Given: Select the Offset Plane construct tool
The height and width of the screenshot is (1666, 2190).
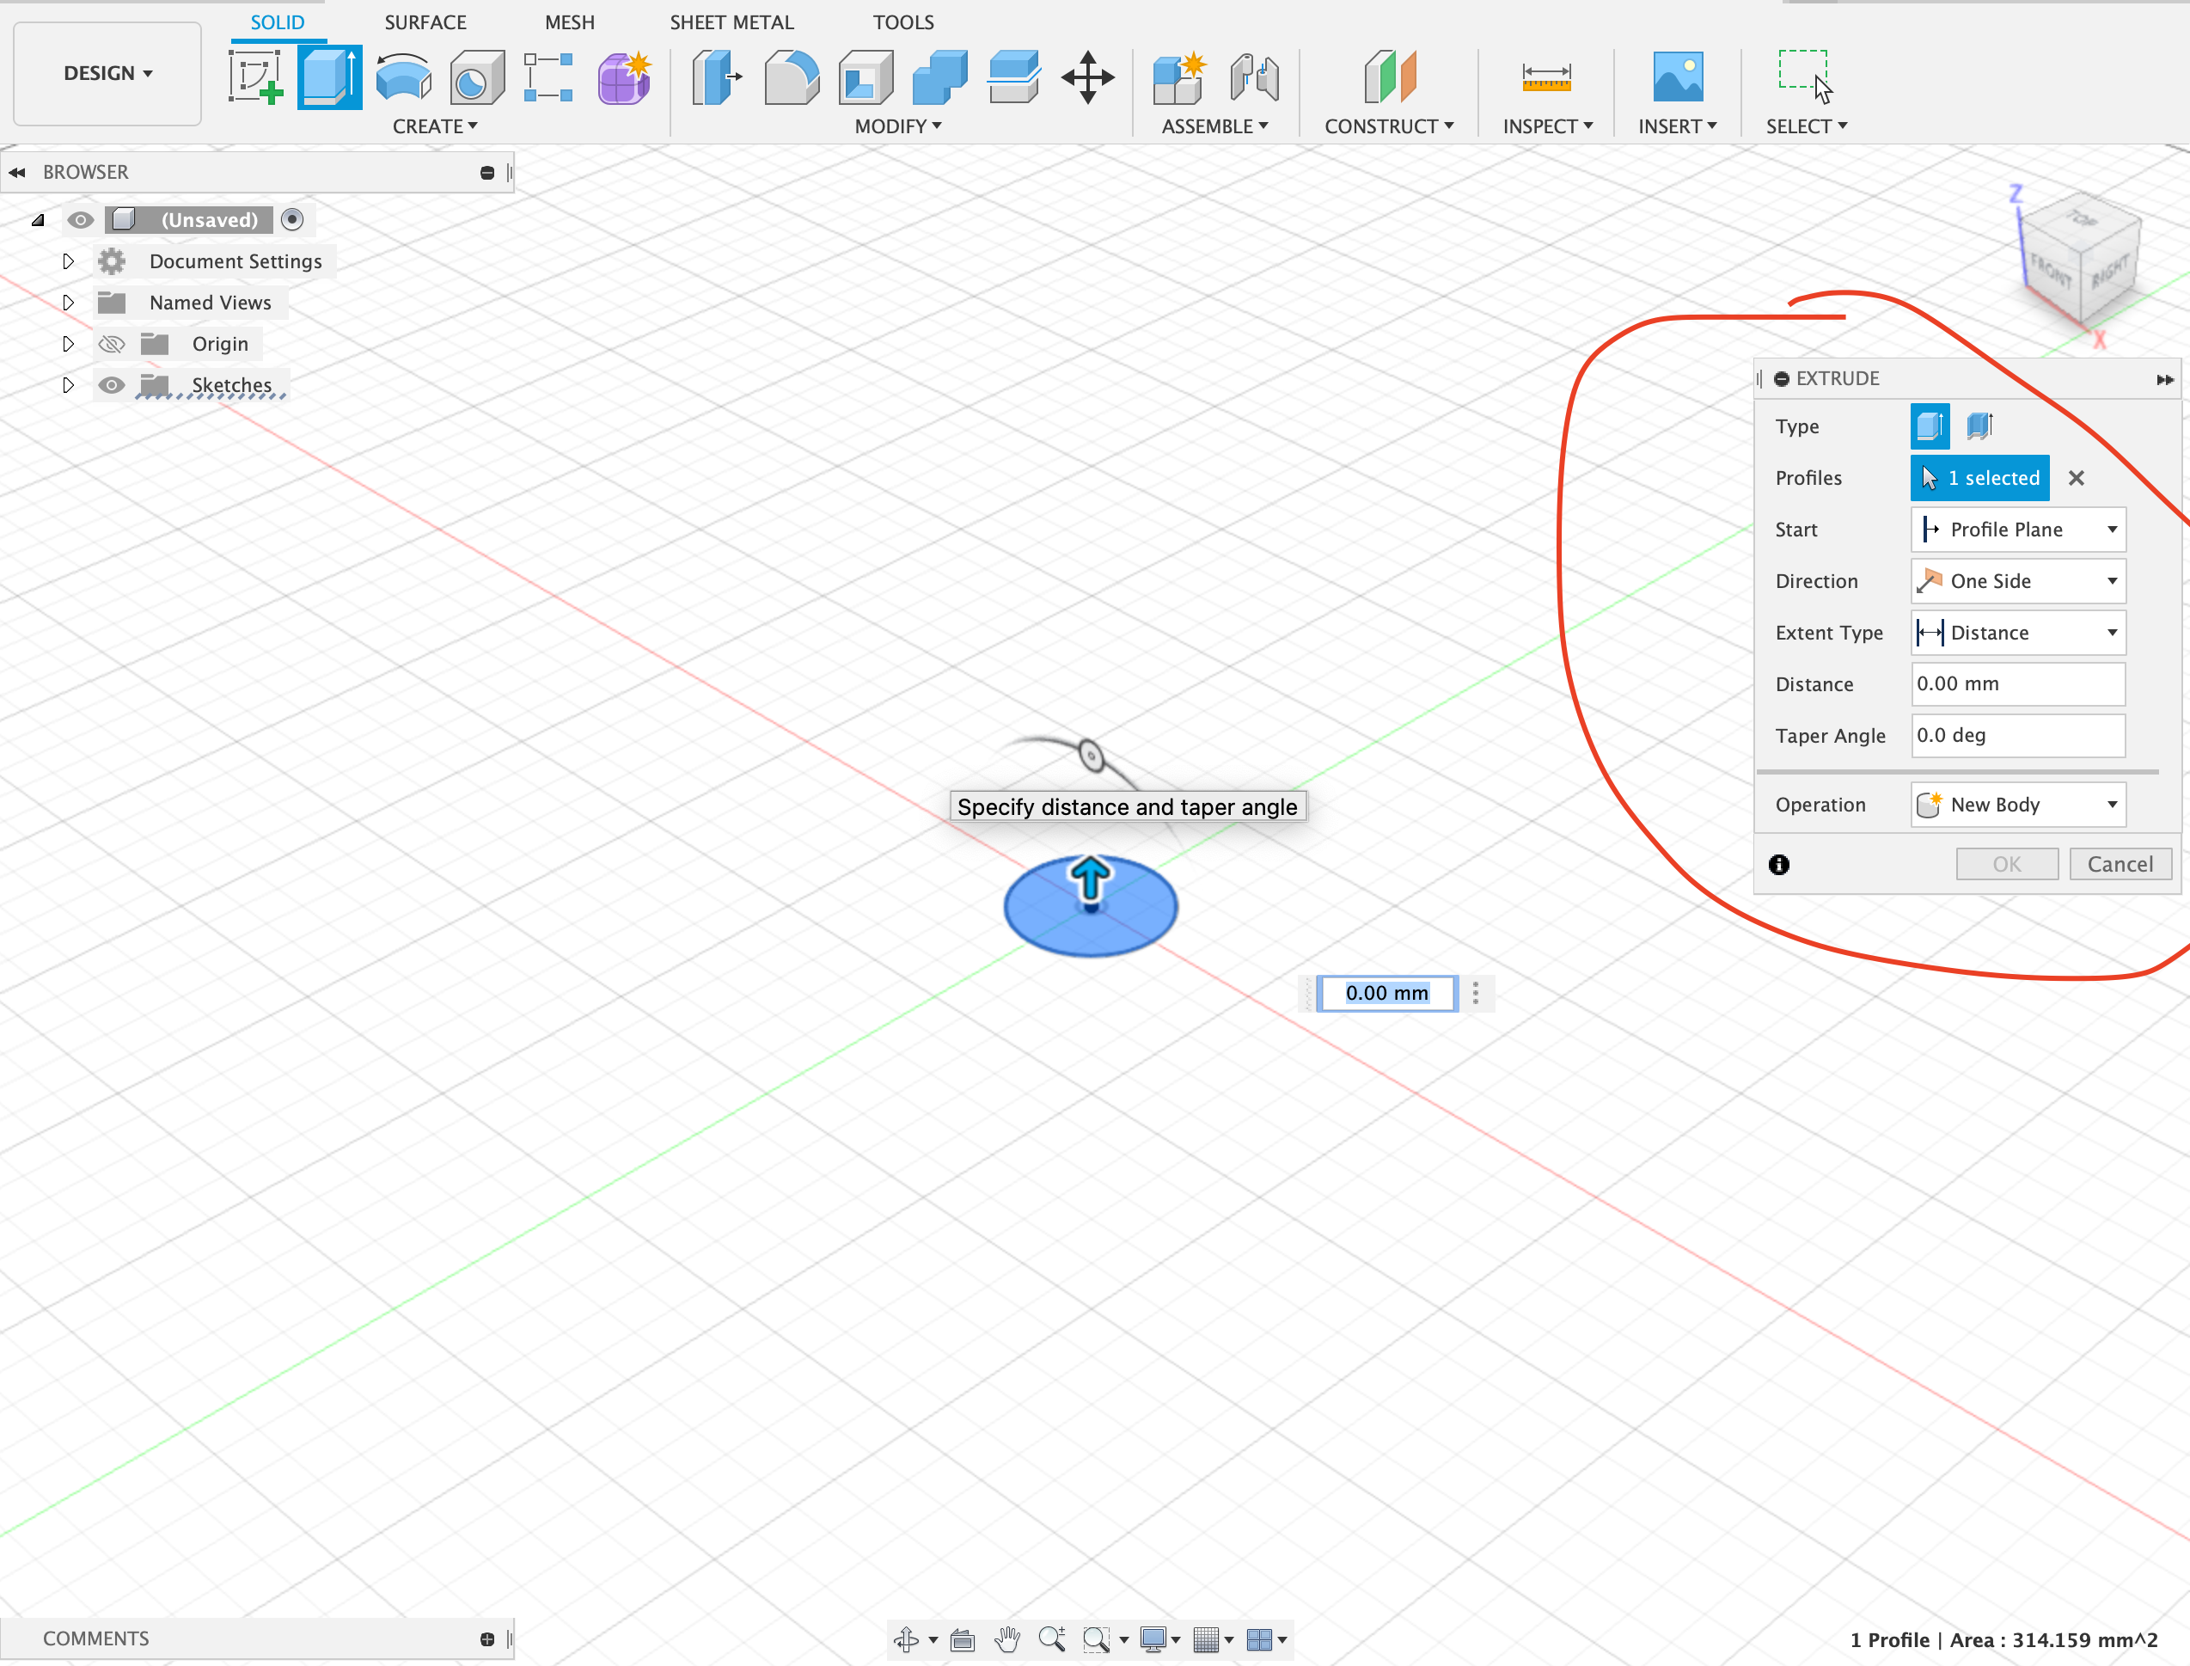Looking at the screenshot, I should pos(1390,77).
